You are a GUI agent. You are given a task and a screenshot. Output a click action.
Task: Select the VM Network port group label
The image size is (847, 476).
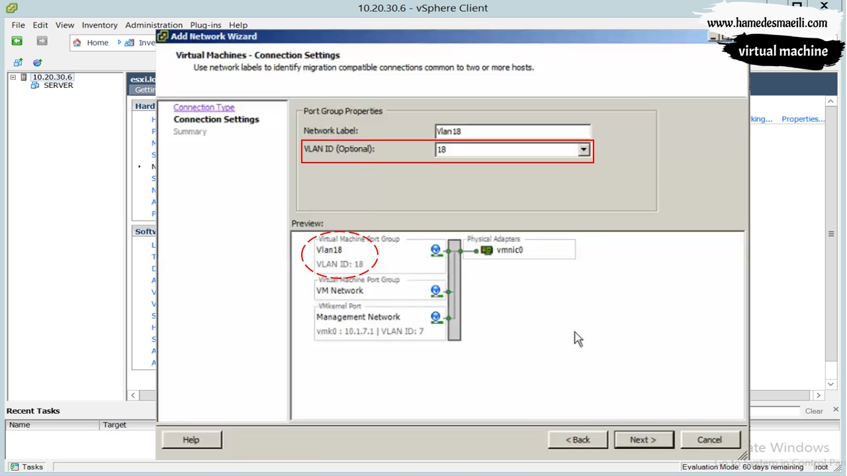(x=339, y=290)
